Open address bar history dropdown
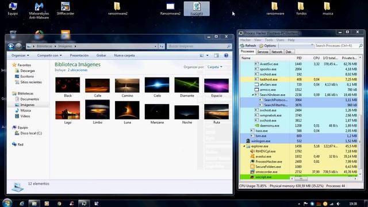The image size is (368, 207). coord(155,46)
